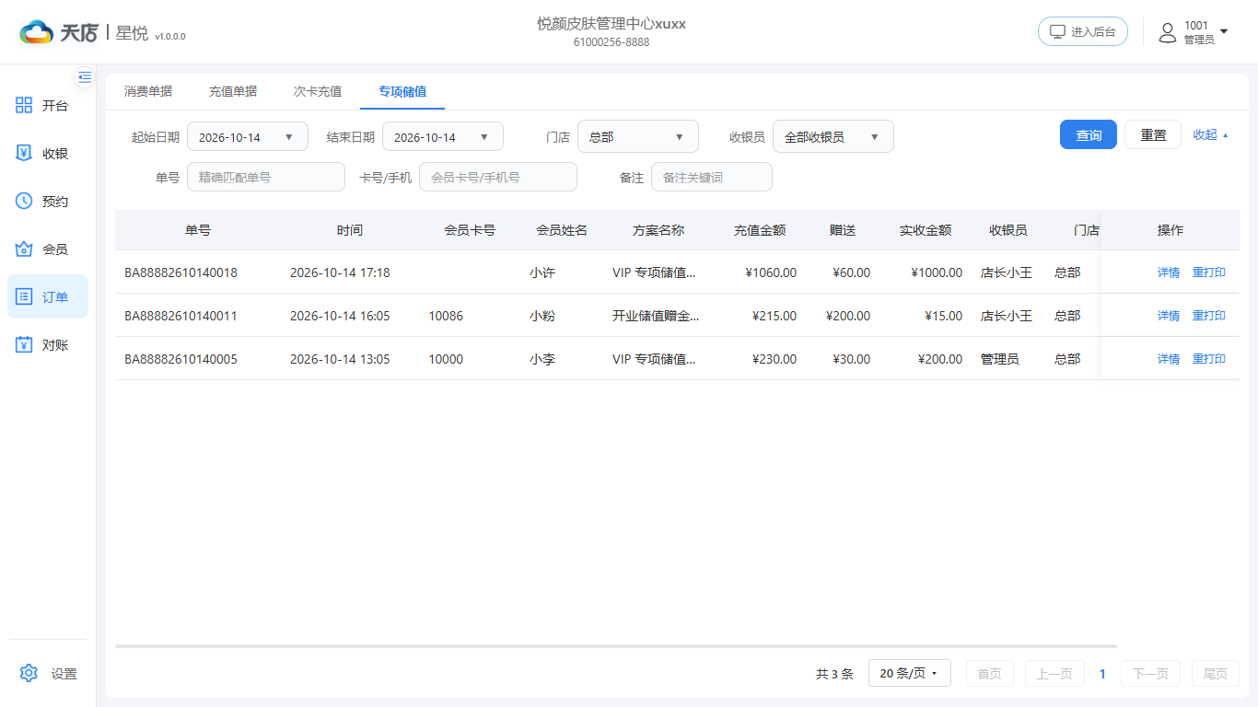Open the 对账 calendar icon in the sidebar
Viewport: 1258px width, 707px height.
[x=24, y=345]
